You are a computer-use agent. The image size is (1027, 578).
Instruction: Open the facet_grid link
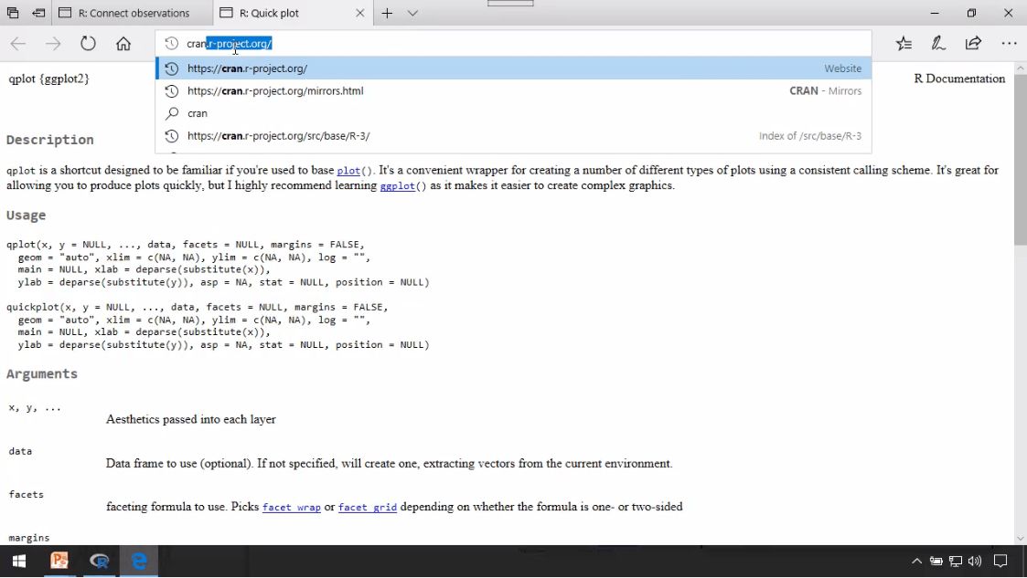coord(368,508)
